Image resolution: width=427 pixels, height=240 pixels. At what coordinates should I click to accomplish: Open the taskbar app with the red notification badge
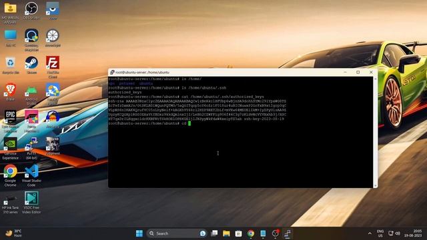[x=276, y=233]
